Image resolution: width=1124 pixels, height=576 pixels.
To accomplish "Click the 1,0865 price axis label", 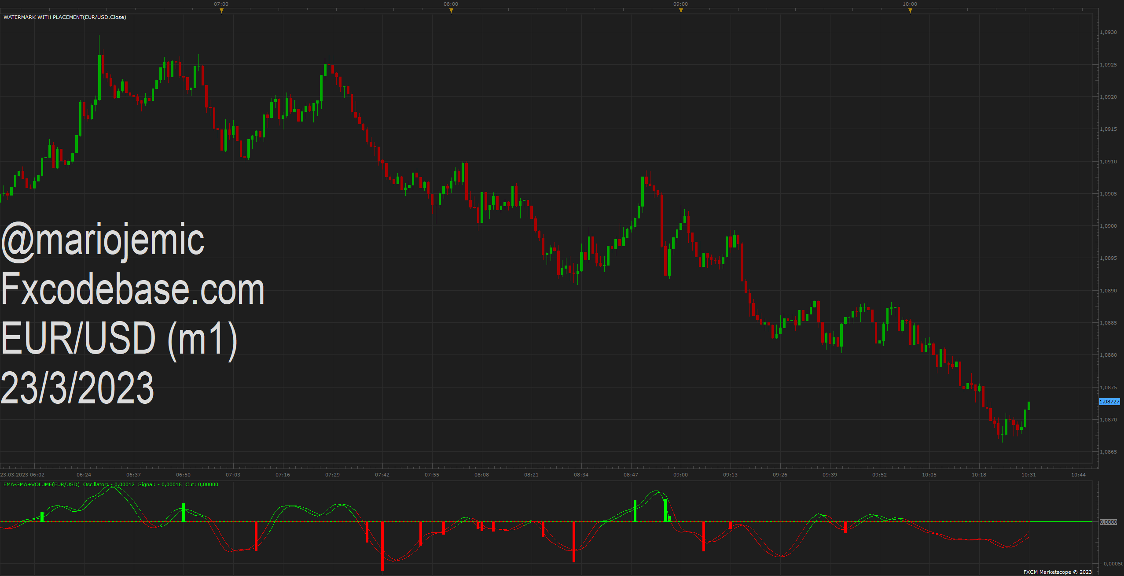I will [1108, 452].
